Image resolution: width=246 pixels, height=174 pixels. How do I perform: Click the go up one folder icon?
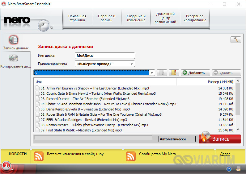(162, 73)
